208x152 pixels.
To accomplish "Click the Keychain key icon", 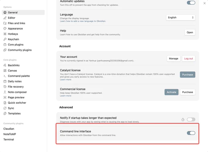I will click(5, 39).
